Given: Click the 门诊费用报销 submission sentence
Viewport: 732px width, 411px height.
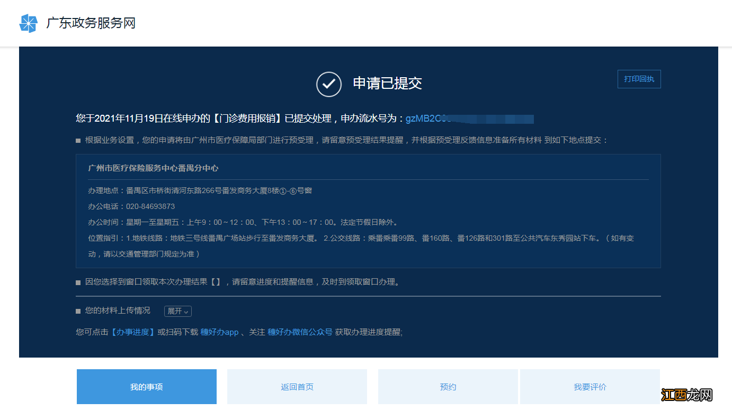Looking at the screenshot, I should click(240, 118).
